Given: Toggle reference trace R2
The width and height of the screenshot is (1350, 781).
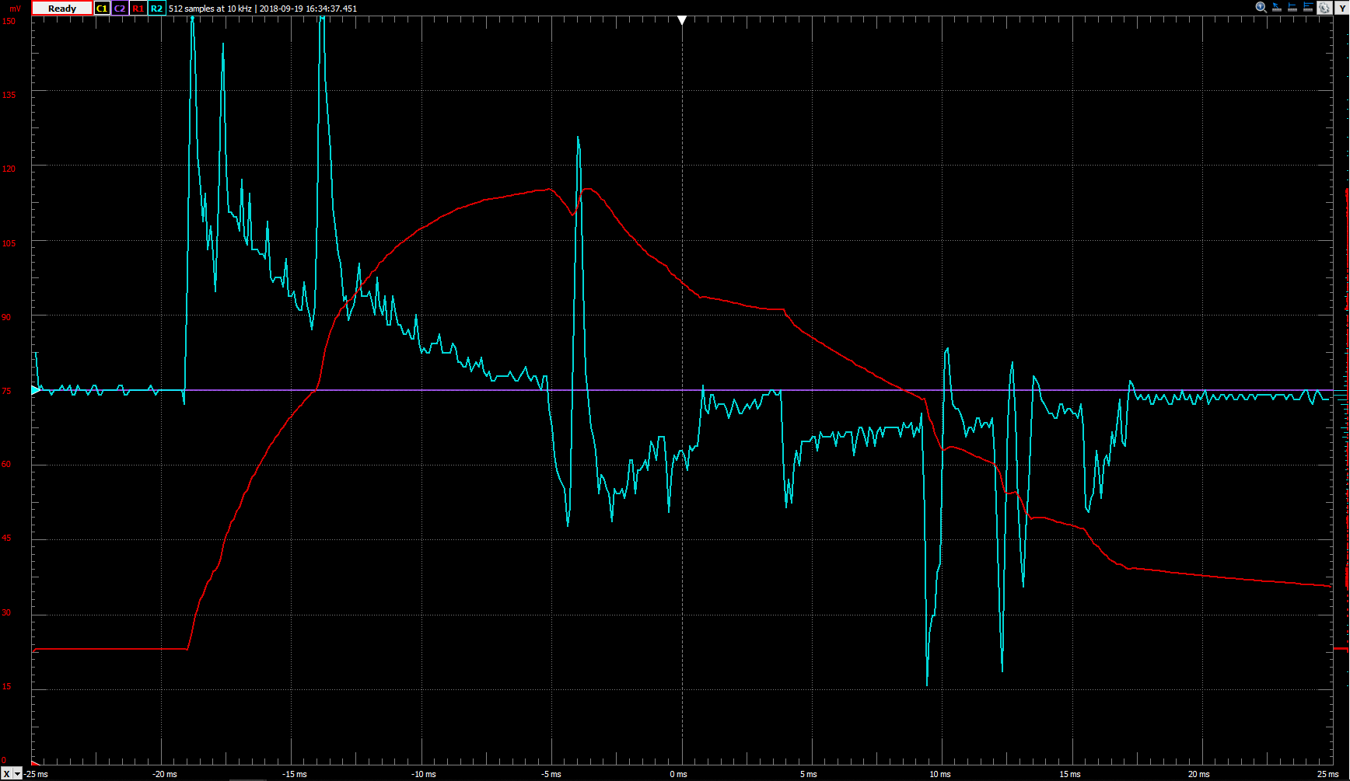Looking at the screenshot, I should (156, 9).
